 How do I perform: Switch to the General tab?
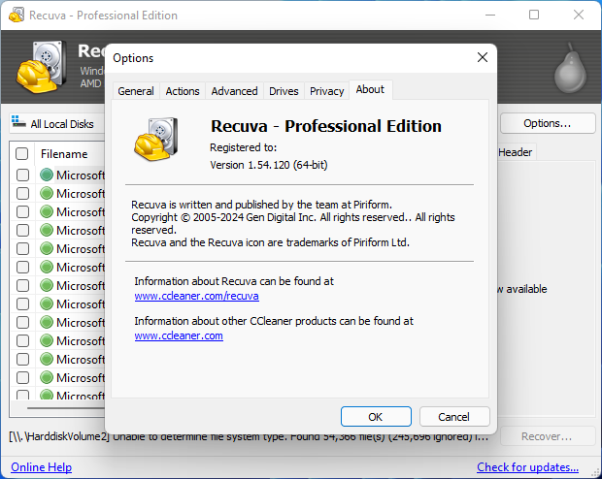pyautogui.click(x=136, y=91)
